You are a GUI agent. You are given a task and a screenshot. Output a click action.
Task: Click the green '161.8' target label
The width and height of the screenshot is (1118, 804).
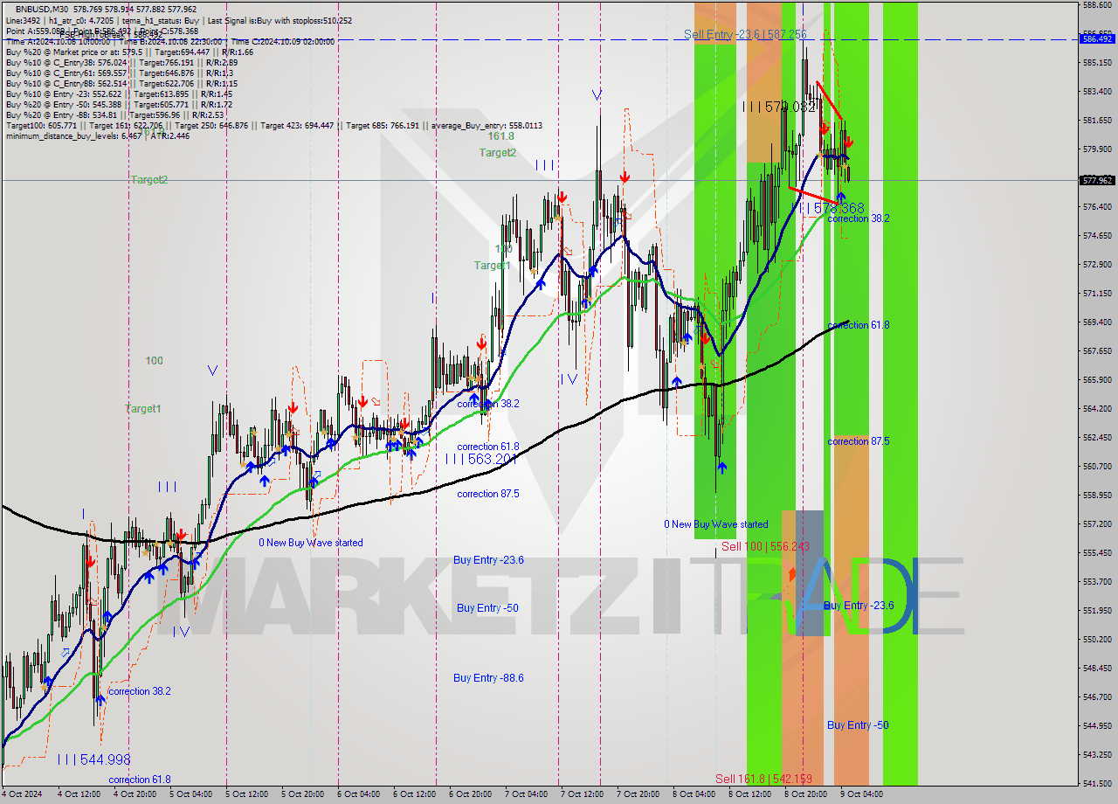[500, 136]
